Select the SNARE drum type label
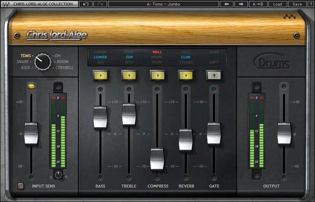The height and width of the screenshot is (202, 315). (23, 62)
